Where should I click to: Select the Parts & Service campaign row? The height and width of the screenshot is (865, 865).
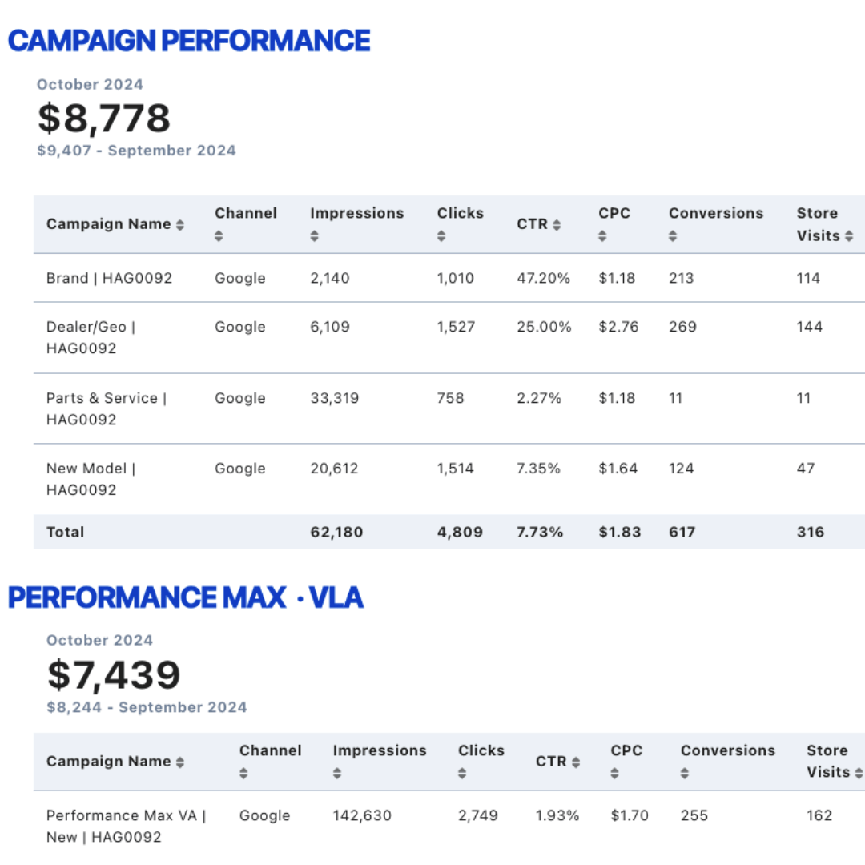449,408
